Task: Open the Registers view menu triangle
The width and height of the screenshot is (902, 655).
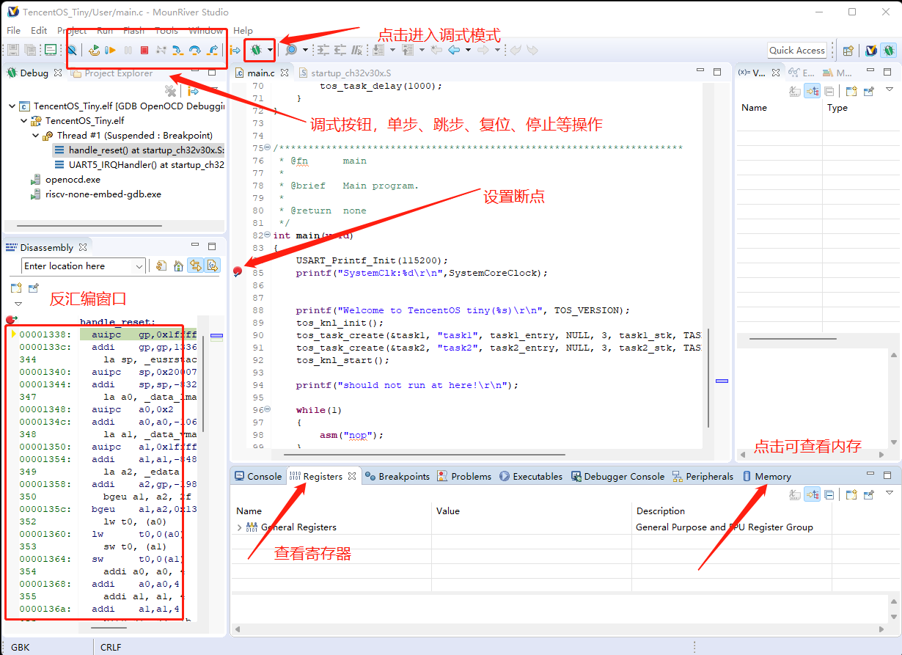Action: pos(890,494)
